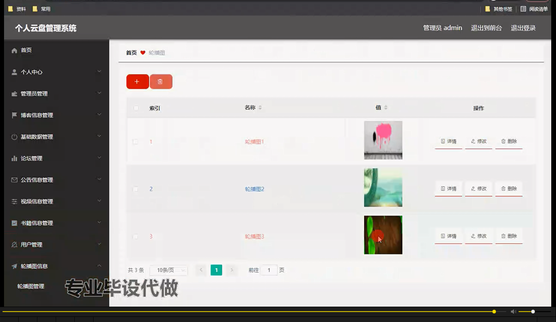Open the 公告信息管理 envelope icon

(x=14, y=180)
